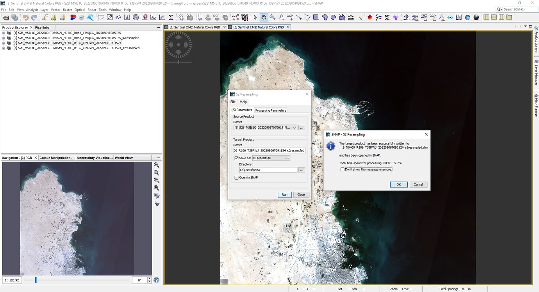Click the Information icon in the toolbar
The height and width of the screenshot is (292, 539).
(x=136, y=17)
